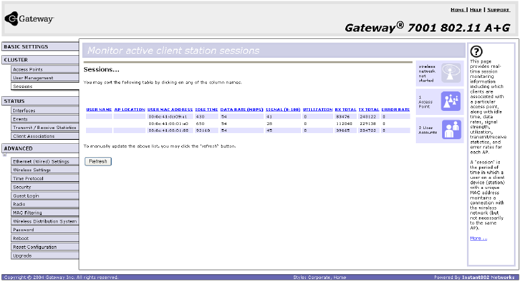Click the '2 User Accounts' label
Image resolution: width=520 pixels, height=281 pixels.
[x=427, y=130]
